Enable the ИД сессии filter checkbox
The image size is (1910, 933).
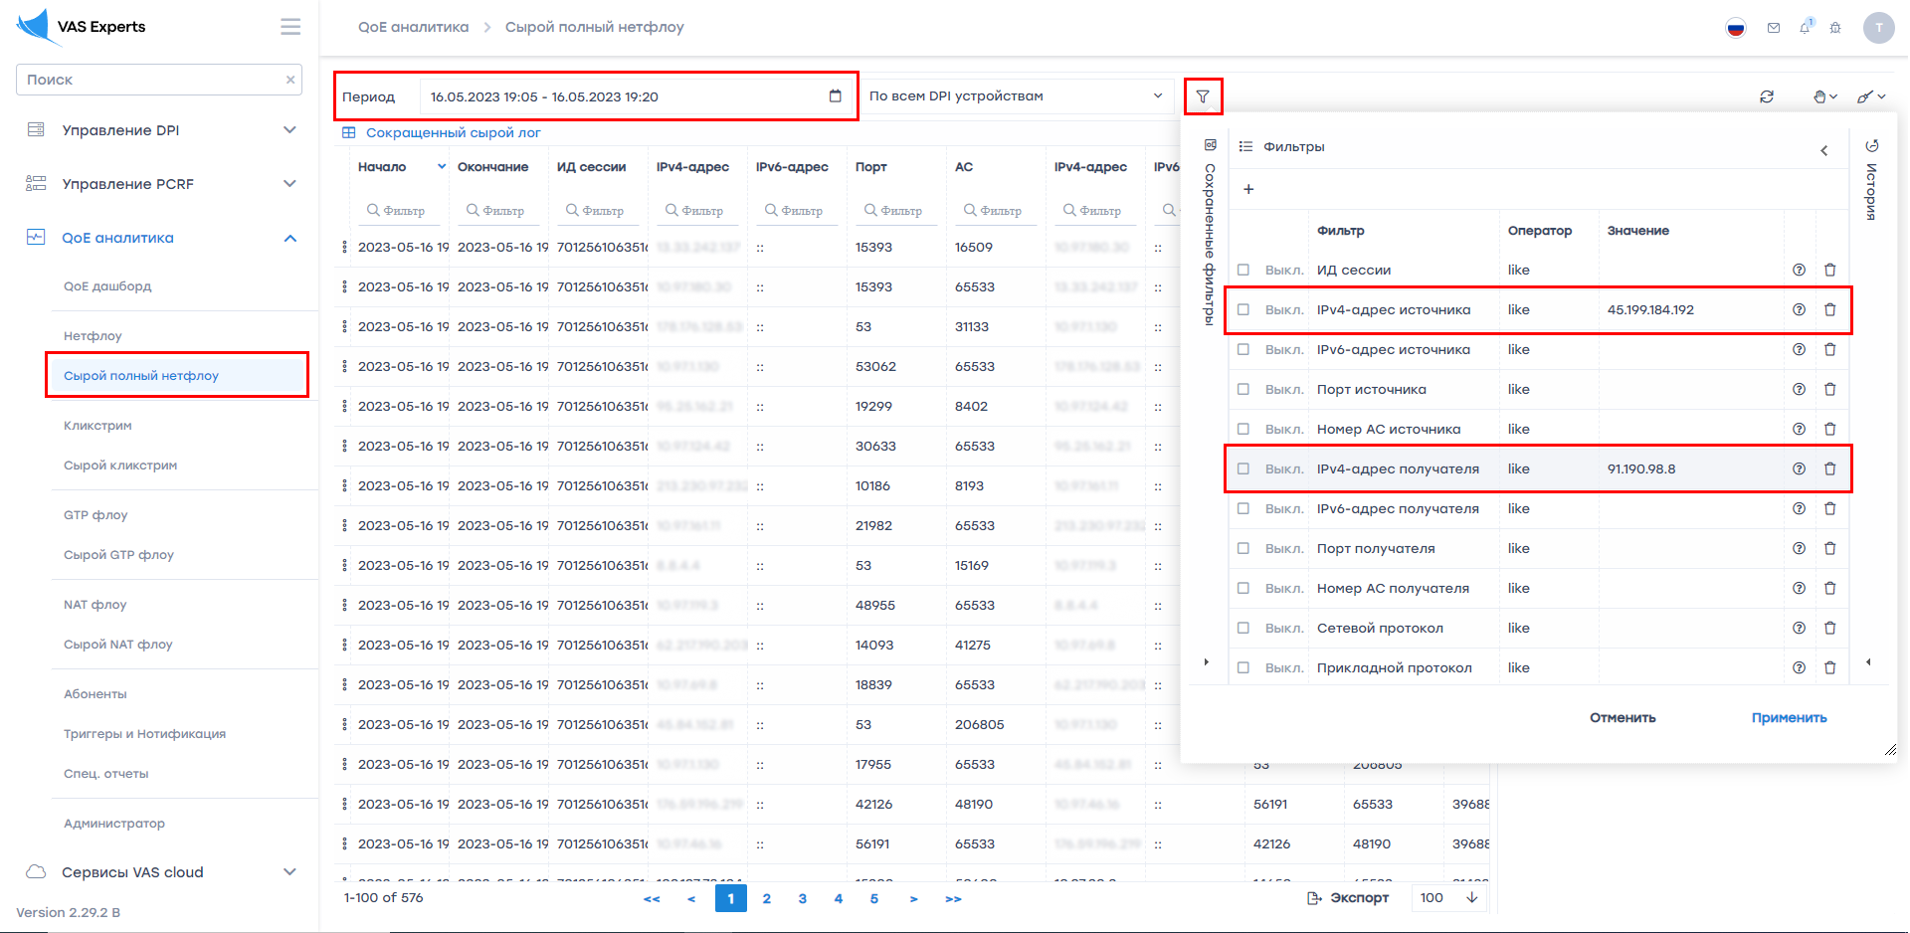point(1243,270)
